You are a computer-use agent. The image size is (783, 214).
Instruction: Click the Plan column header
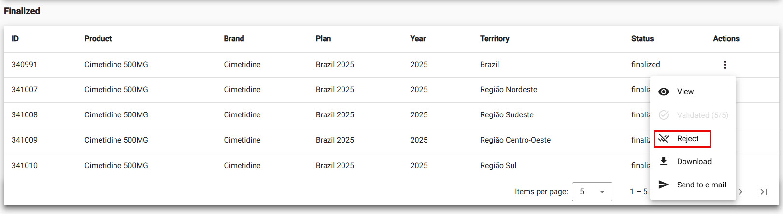coord(323,39)
